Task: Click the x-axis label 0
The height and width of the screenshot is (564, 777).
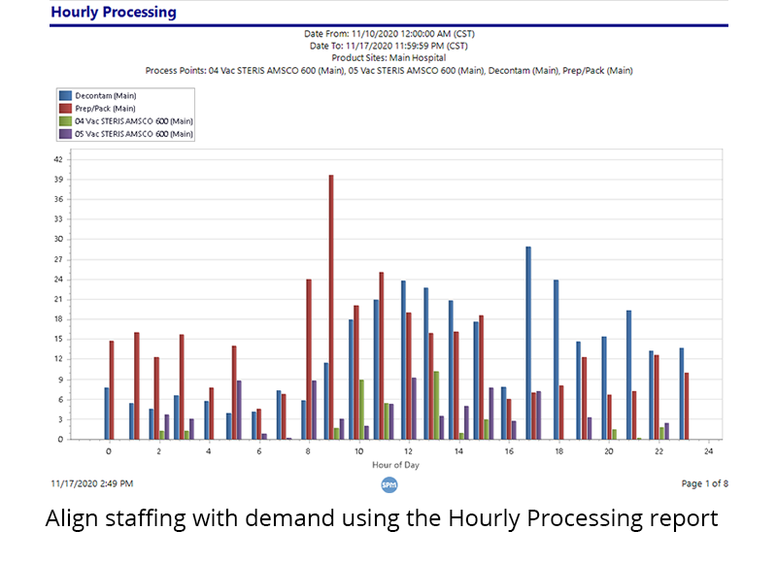Action: (109, 451)
